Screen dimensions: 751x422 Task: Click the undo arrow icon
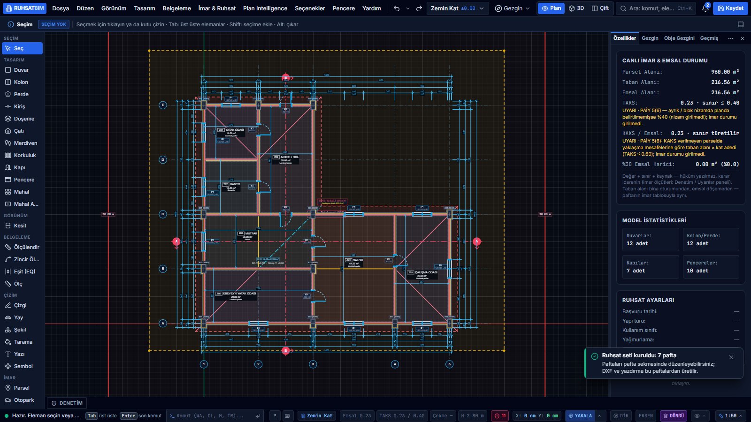click(397, 8)
